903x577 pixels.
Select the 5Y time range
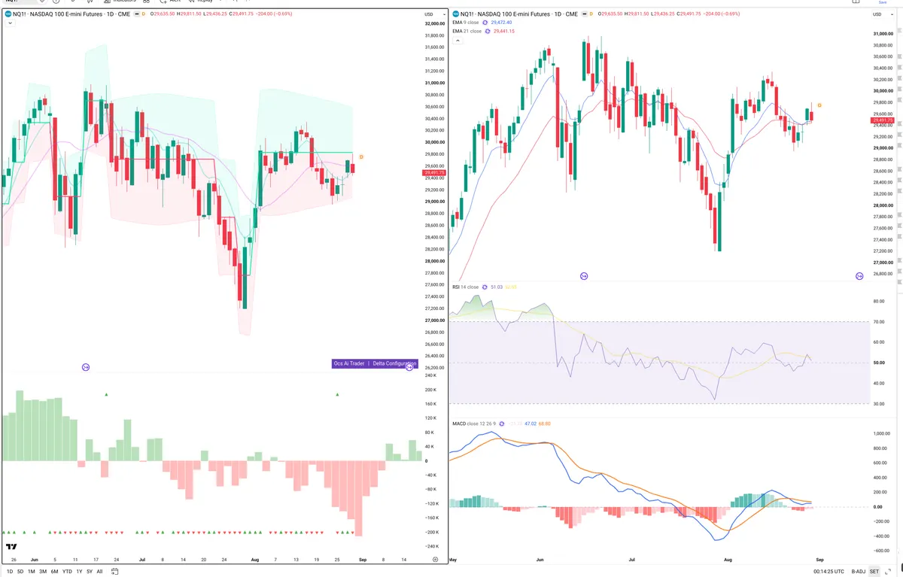click(x=90, y=571)
